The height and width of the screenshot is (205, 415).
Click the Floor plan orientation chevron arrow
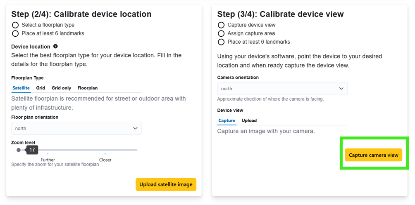coord(135,128)
